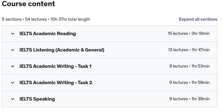Select the IELTS Academic Writing - Task 2 title
222x111 pixels.
click(x=56, y=83)
